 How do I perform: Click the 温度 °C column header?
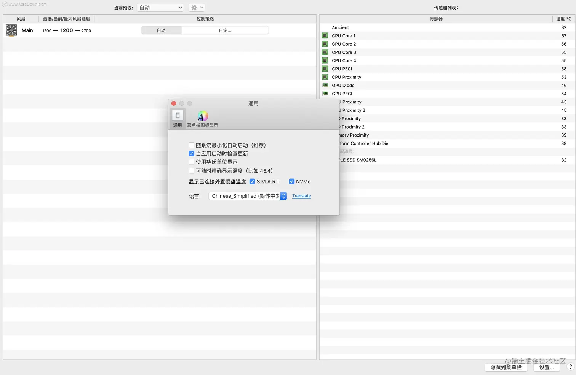[564, 19]
